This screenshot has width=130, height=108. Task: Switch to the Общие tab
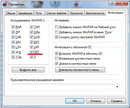[11, 13]
